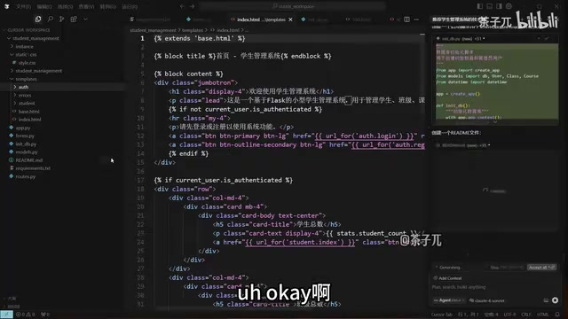Image resolution: width=568 pixels, height=319 pixels.
Task: Click the templates breadcrumb segment
Action: [193, 30]
